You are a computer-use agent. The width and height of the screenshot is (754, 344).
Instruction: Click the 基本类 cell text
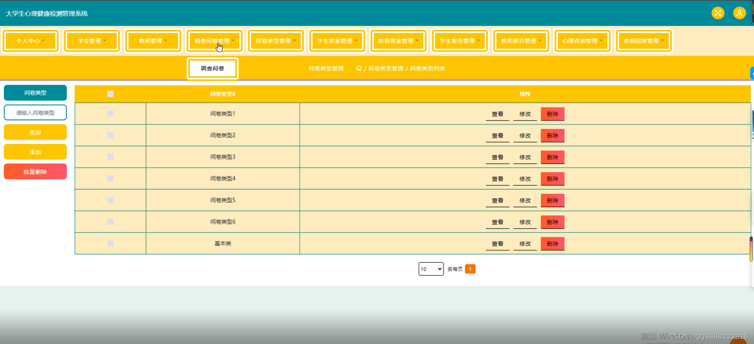pos(223,243)
